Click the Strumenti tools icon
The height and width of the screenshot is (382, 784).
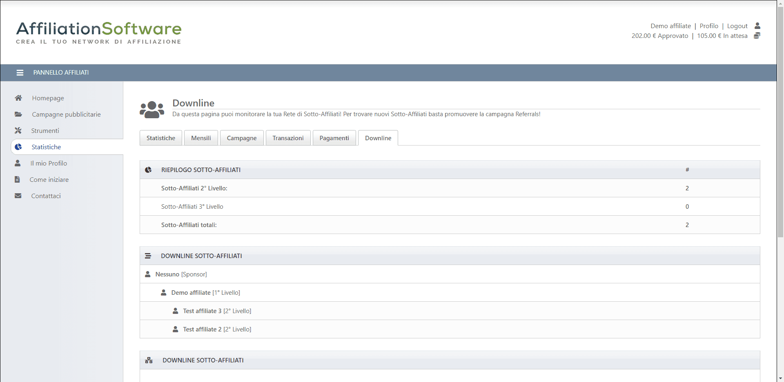pos(18,130)
